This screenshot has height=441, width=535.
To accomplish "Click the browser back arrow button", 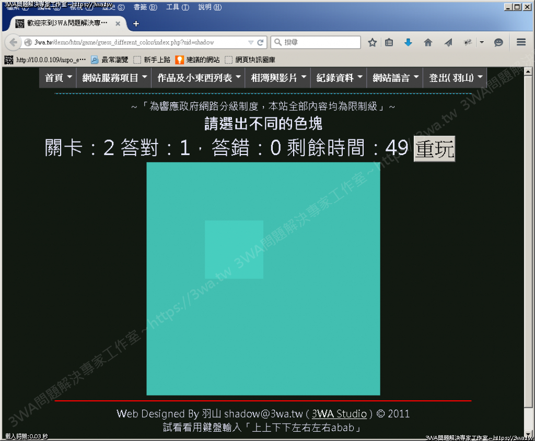I will pos(13,42).
